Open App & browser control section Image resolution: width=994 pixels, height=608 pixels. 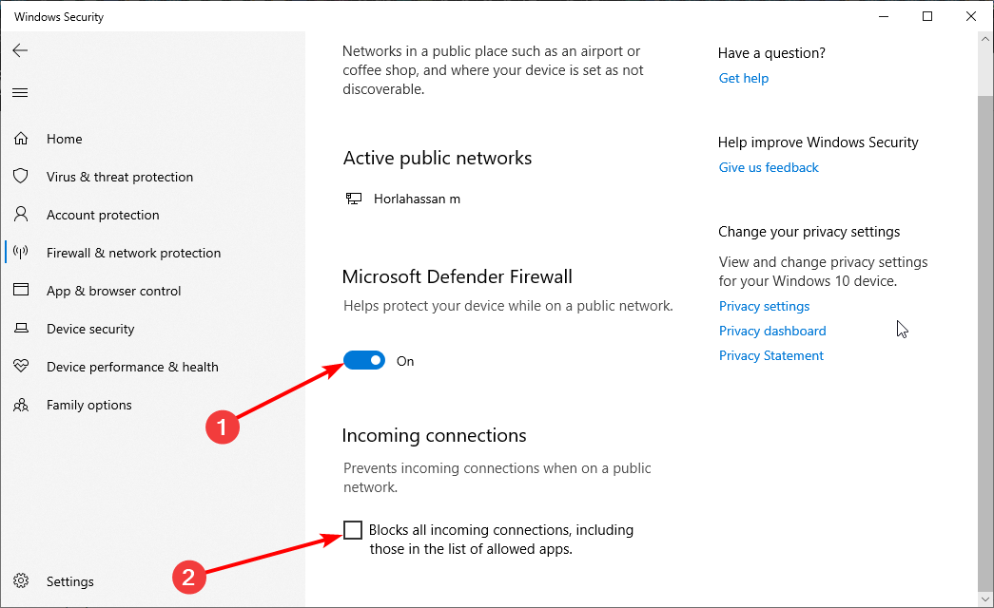[113, 291]
